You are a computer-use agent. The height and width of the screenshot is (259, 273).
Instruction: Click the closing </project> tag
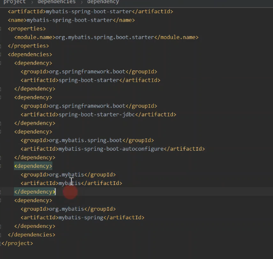[17, 243]
